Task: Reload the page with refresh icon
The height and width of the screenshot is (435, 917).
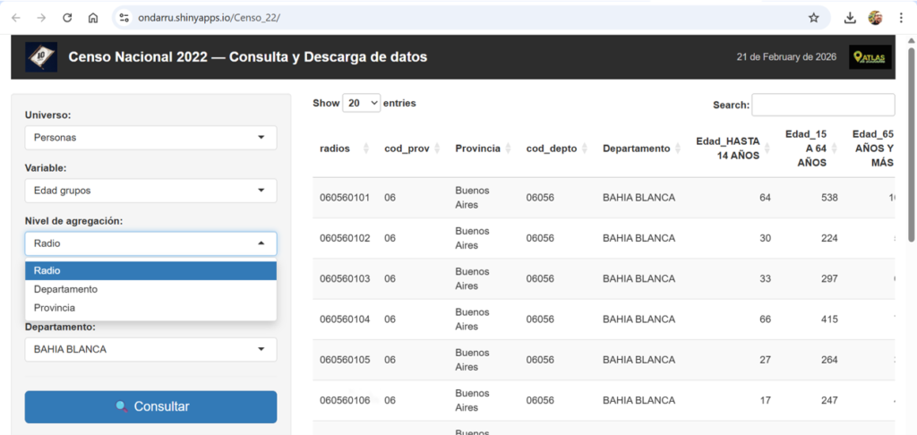Action: tap(67, 17)
